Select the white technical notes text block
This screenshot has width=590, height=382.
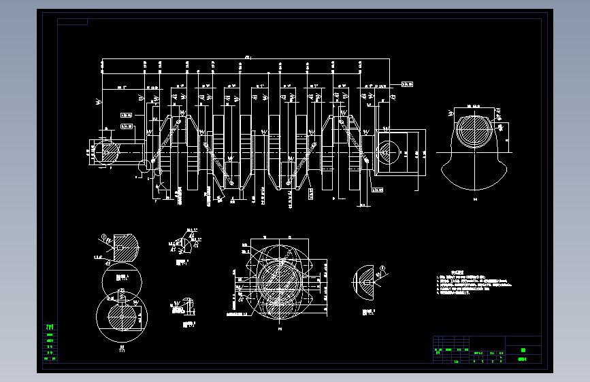[474, 282]
